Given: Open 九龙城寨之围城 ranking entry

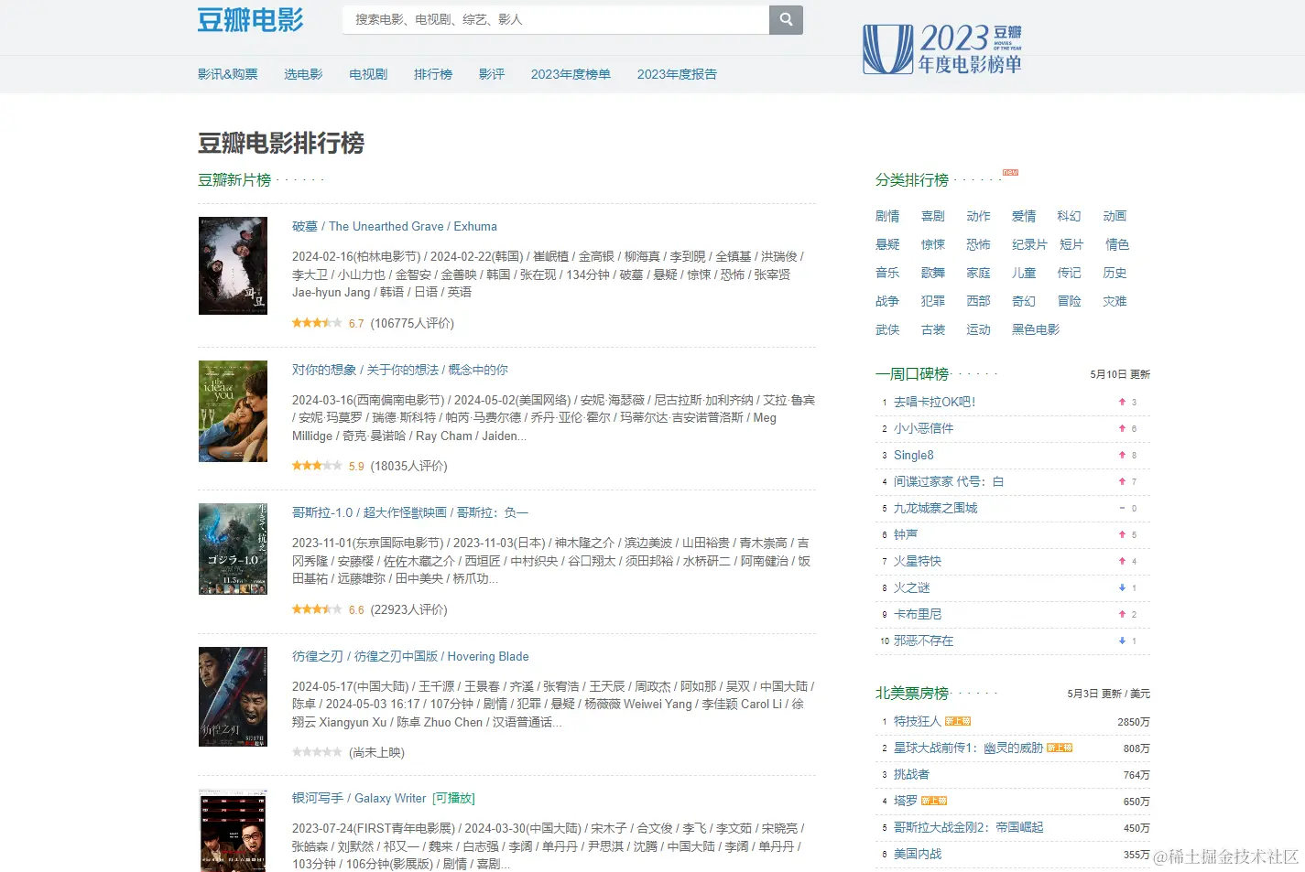Looking at the screenshot, I should tap(935, 508).
